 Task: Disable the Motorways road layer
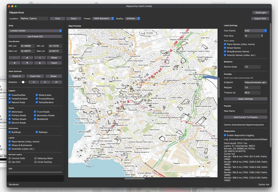10,112
